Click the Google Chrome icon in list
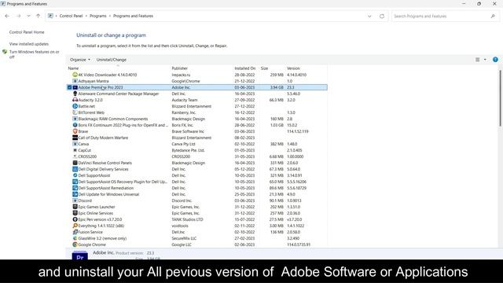This screenshot has height=283, width=503. coord(75,244)
